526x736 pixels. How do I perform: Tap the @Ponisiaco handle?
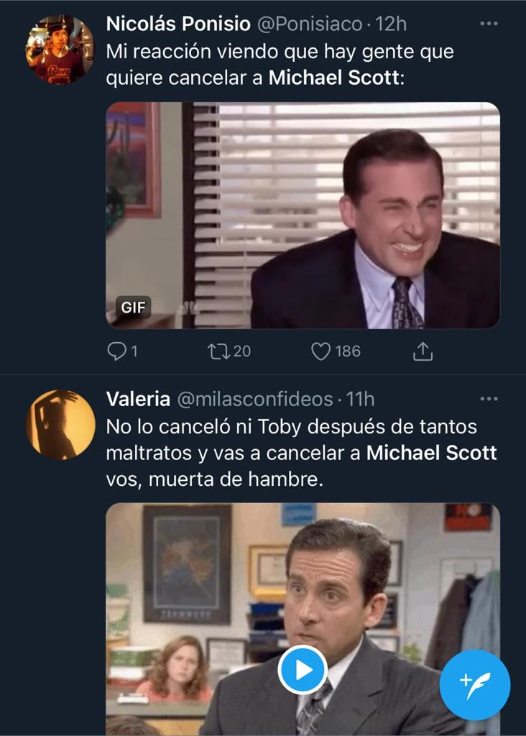point(310,24)
